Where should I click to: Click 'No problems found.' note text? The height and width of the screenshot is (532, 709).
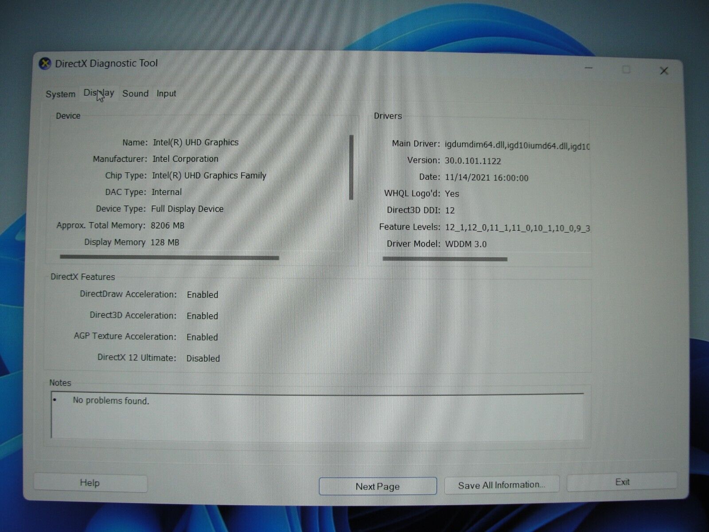pyautogui.click(x=111, y=401)
